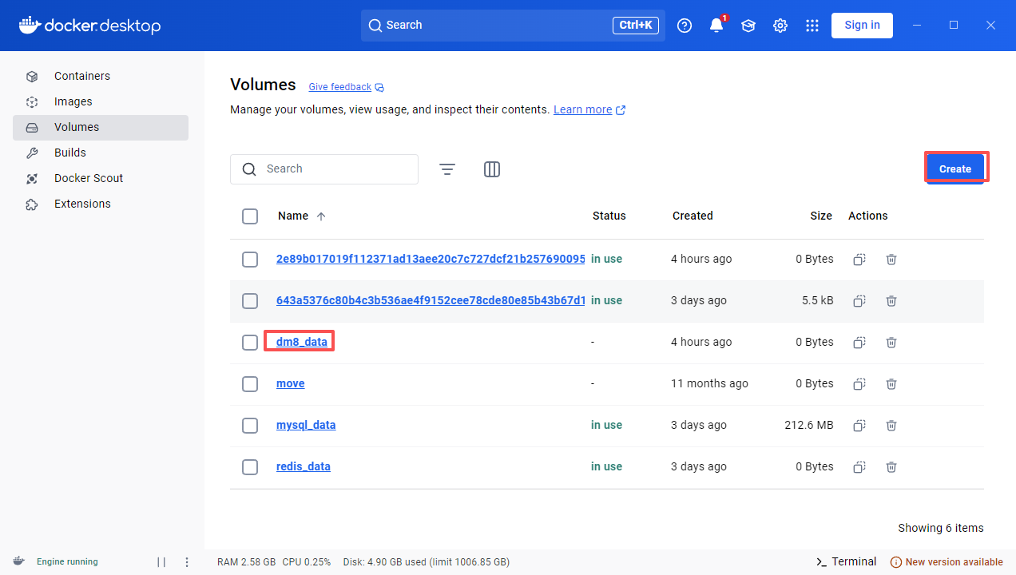1016x575 pixels.
Task: Click the column display icon
Action: pyautogui.click(x=492, y=169)
